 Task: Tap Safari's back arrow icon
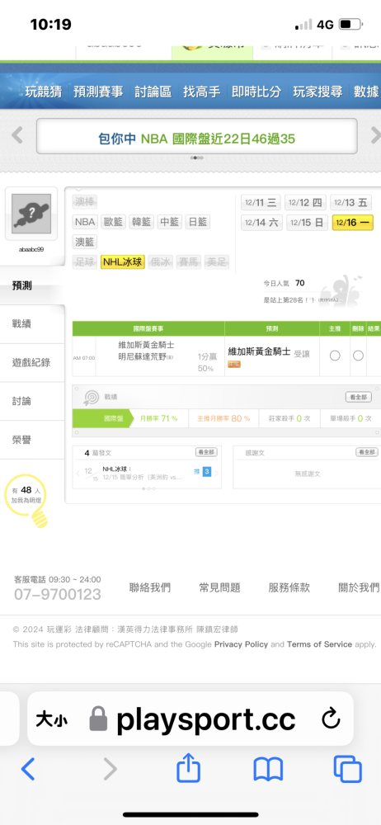(28, 769)
